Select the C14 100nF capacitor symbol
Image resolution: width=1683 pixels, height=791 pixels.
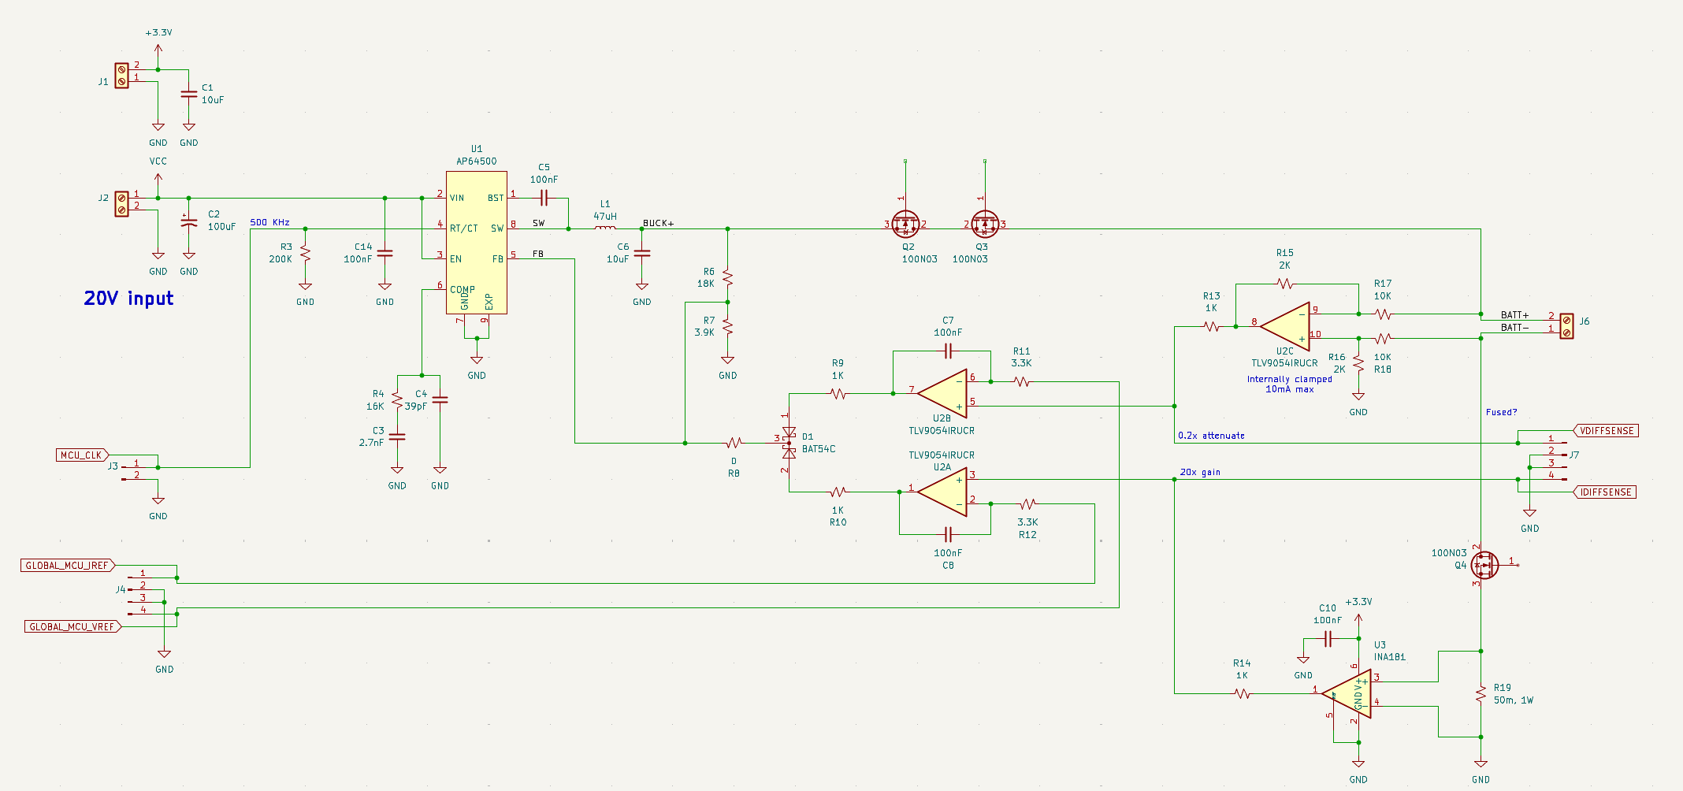click(385, 254)
